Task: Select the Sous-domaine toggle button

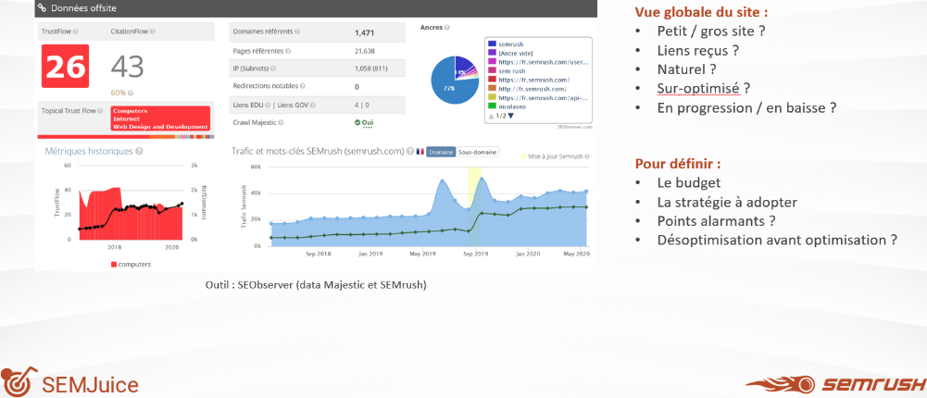Action: (477, 152)
